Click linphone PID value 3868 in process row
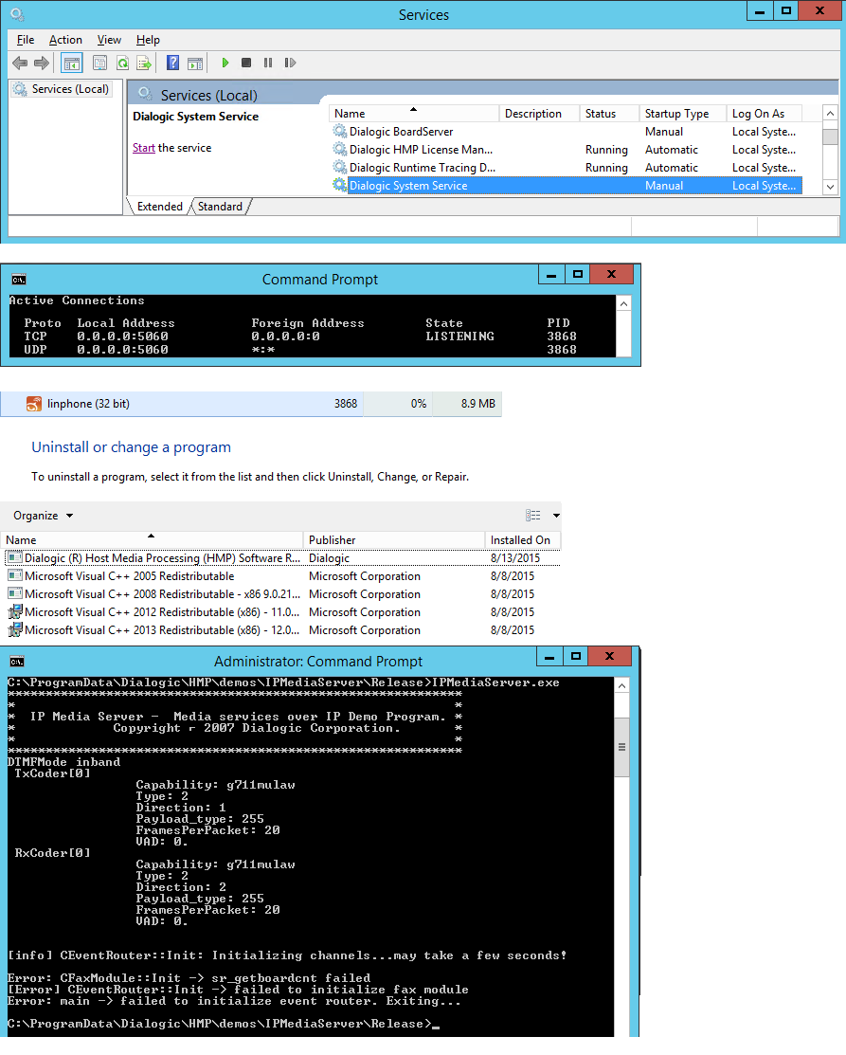 pos(346,404)
